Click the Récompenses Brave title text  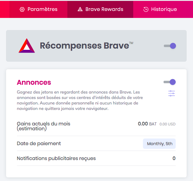point(84,46)
